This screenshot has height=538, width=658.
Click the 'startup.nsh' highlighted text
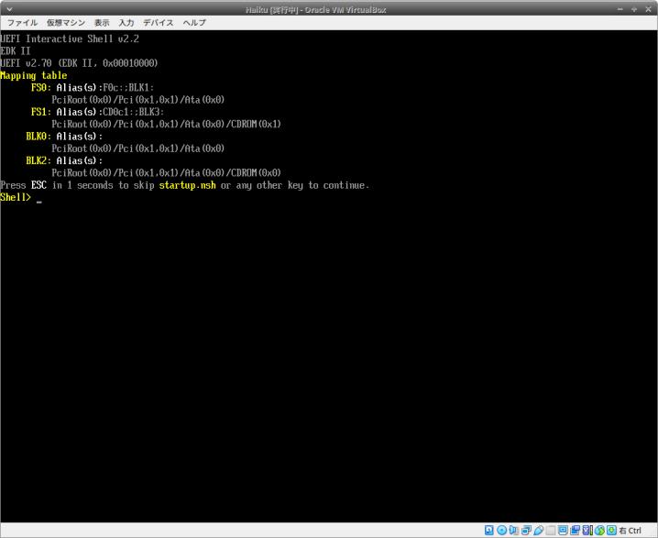point(188,185)
